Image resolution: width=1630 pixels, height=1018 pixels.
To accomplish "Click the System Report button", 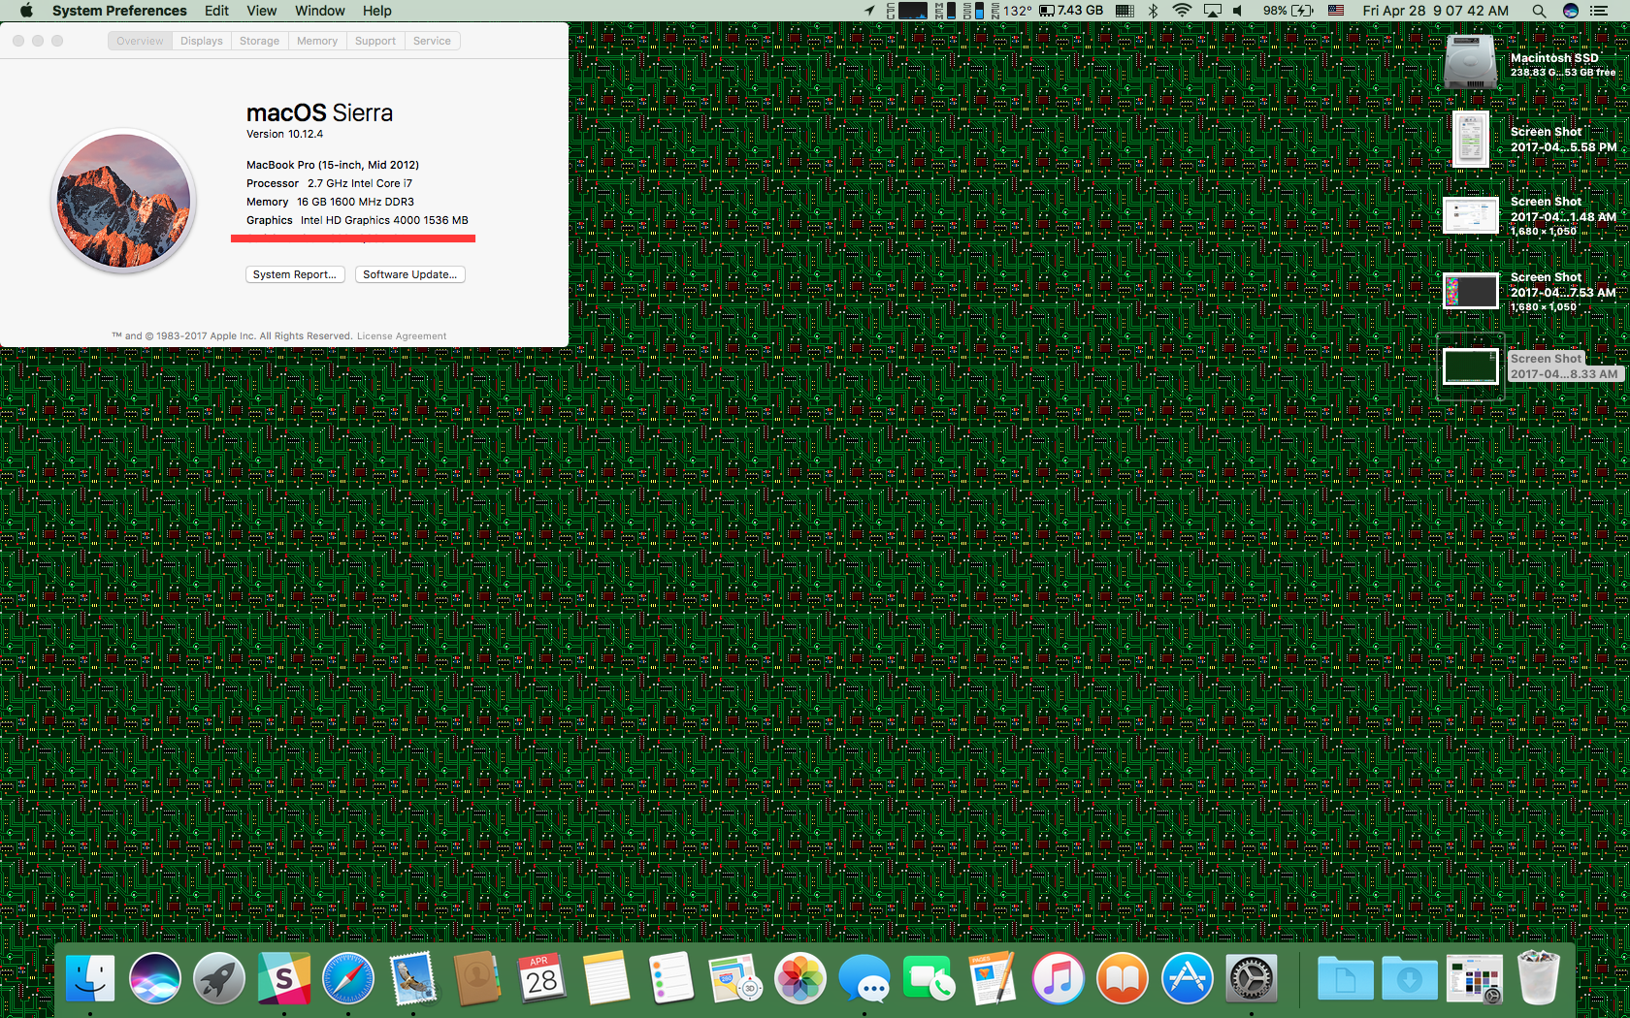I will tap(295, 274).
